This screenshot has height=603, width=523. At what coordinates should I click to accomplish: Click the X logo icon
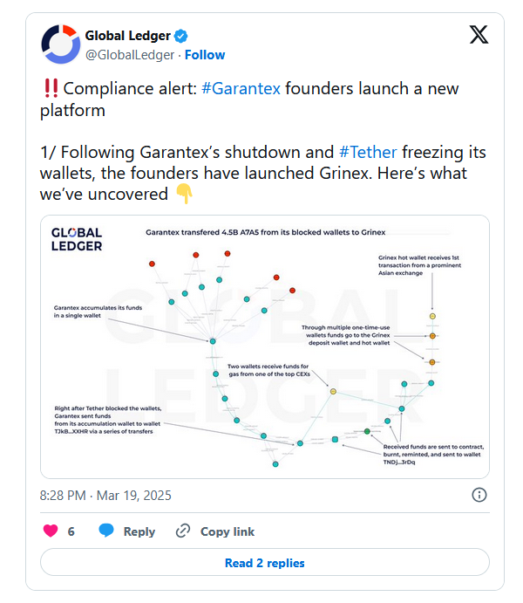(479, 35)
